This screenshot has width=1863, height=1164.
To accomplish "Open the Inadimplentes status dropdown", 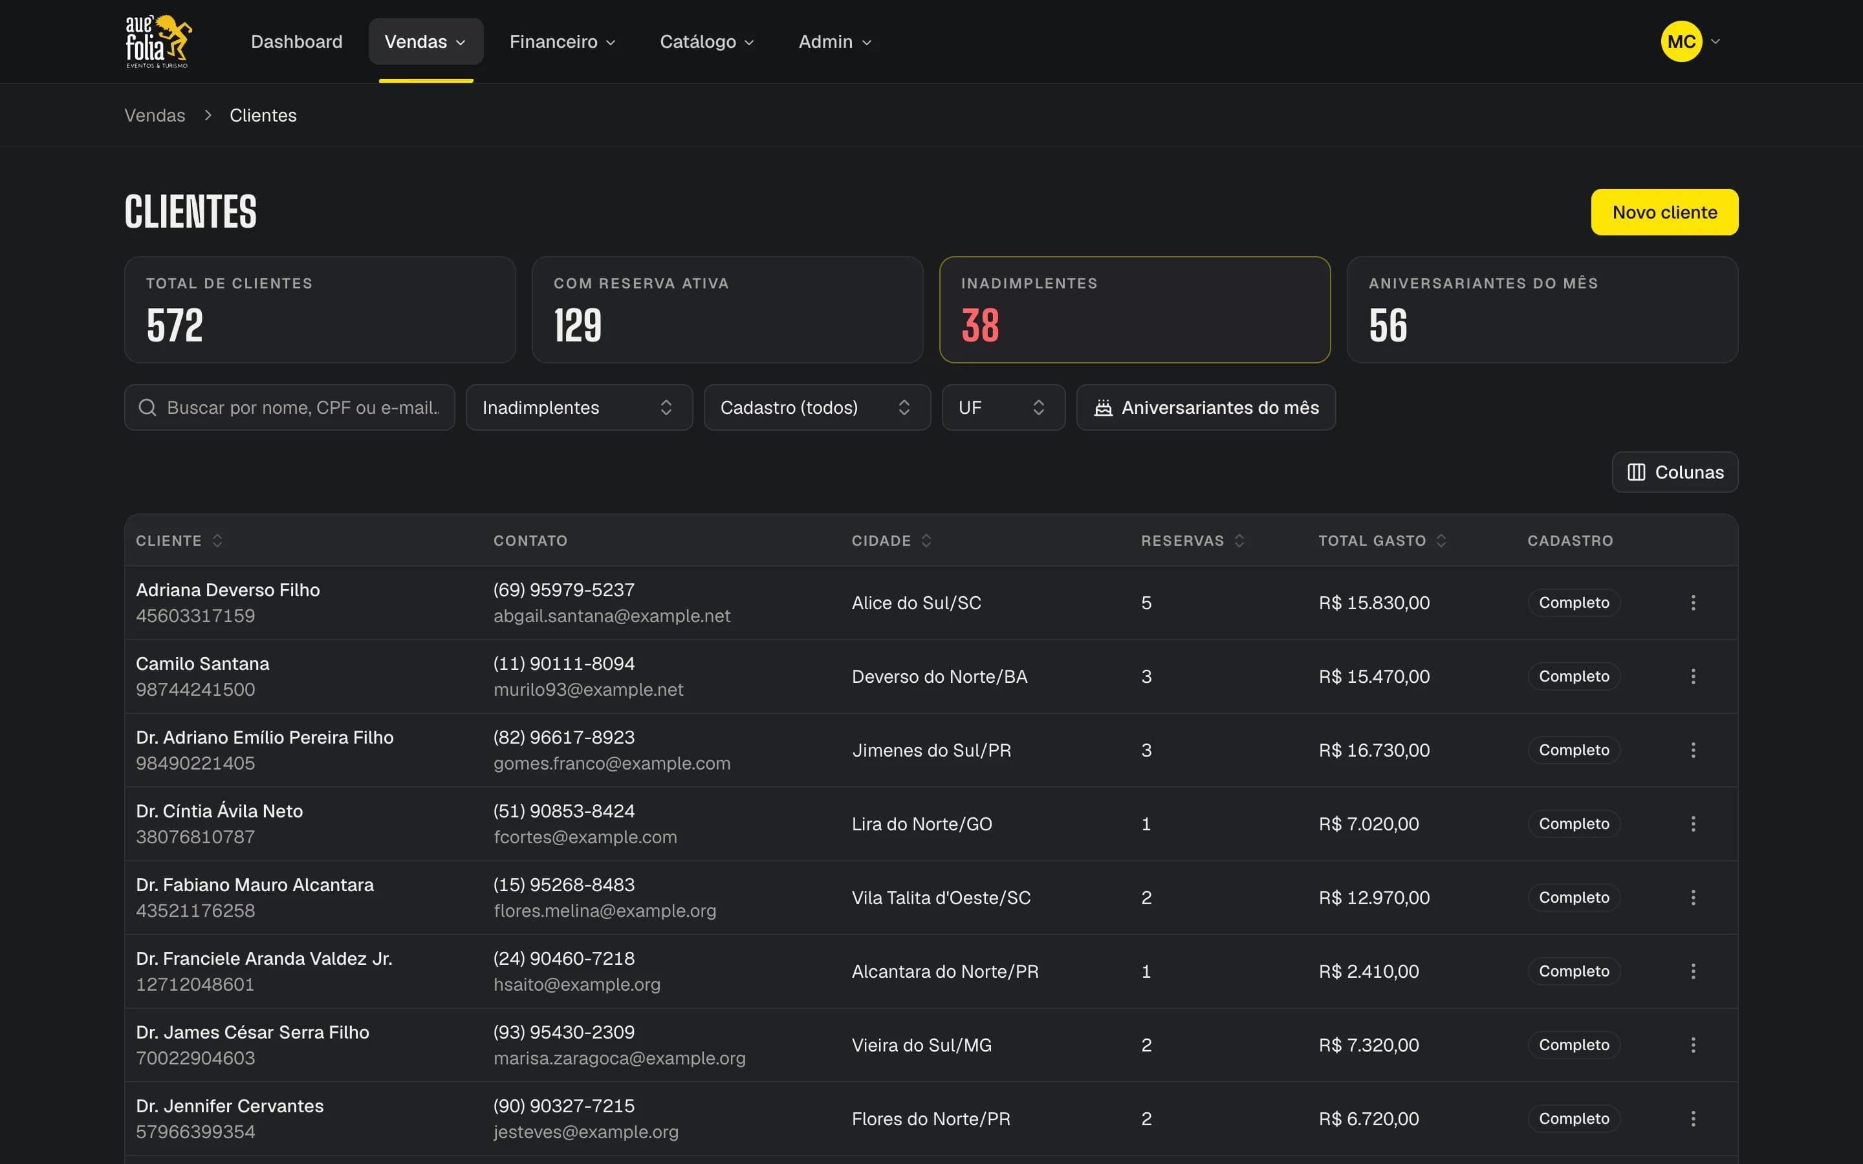I will point(579,407).
